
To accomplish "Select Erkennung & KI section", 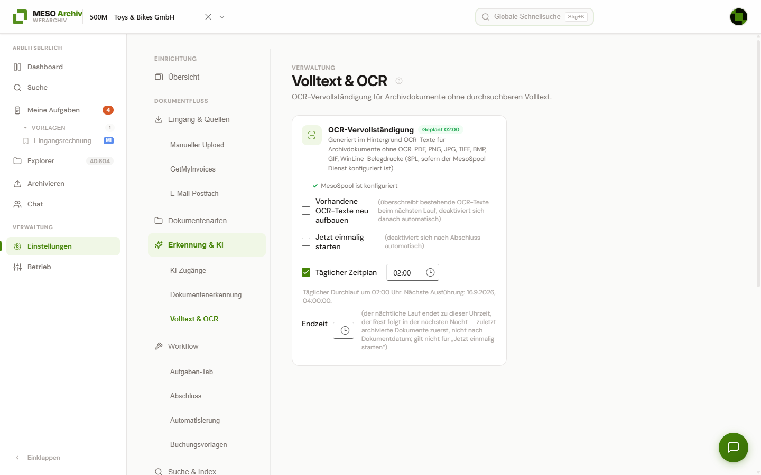I will 207,245.
